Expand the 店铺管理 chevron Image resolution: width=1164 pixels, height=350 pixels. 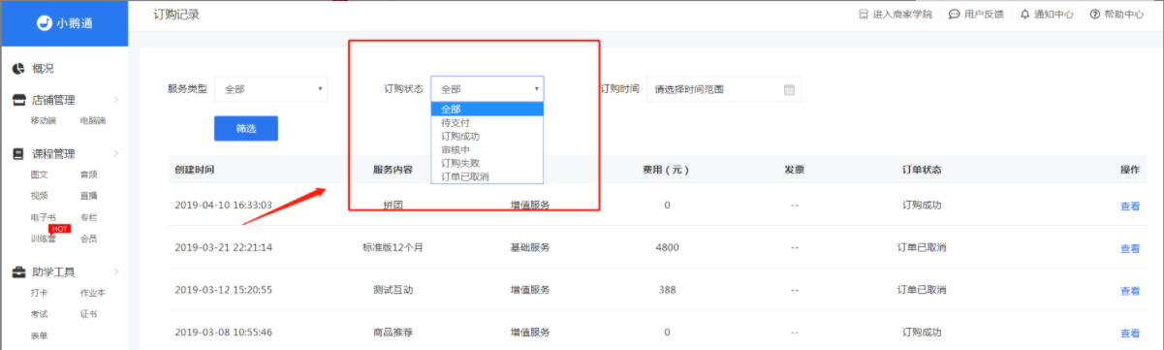[115, 100]
